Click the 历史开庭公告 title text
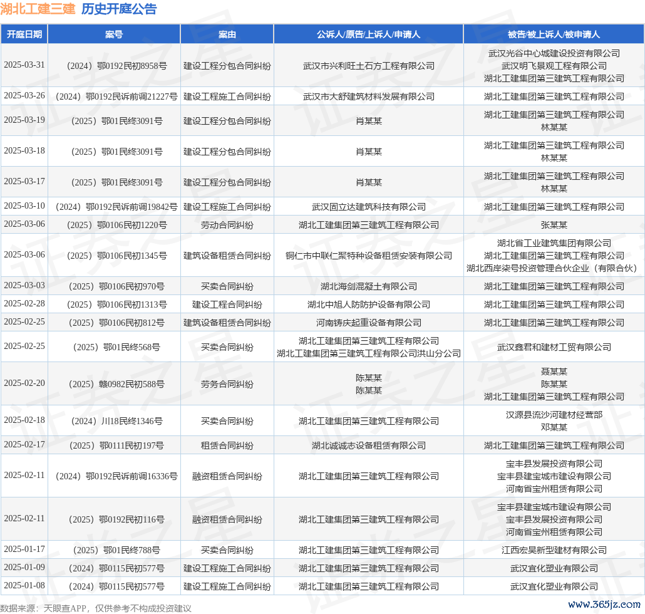 click(119, 9)
